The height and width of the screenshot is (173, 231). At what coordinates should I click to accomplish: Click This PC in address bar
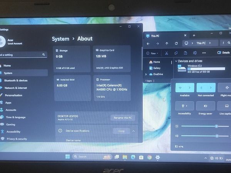201,43
